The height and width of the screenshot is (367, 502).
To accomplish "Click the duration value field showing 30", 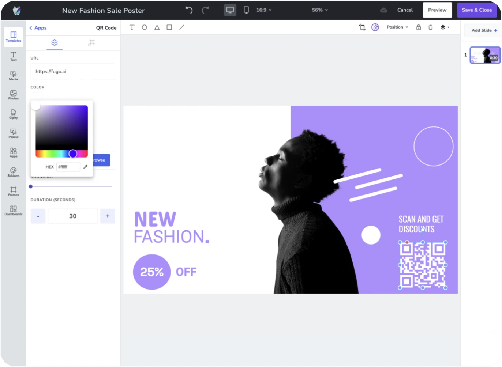I will click(x=73, y=216).
